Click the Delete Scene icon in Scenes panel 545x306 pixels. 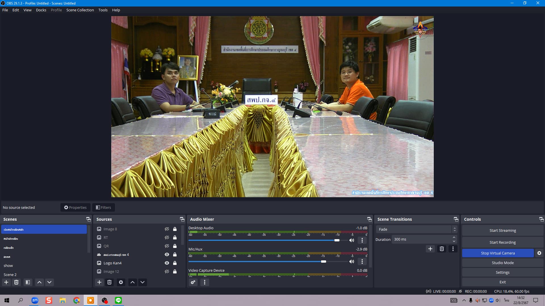click(x=16, y=282)
